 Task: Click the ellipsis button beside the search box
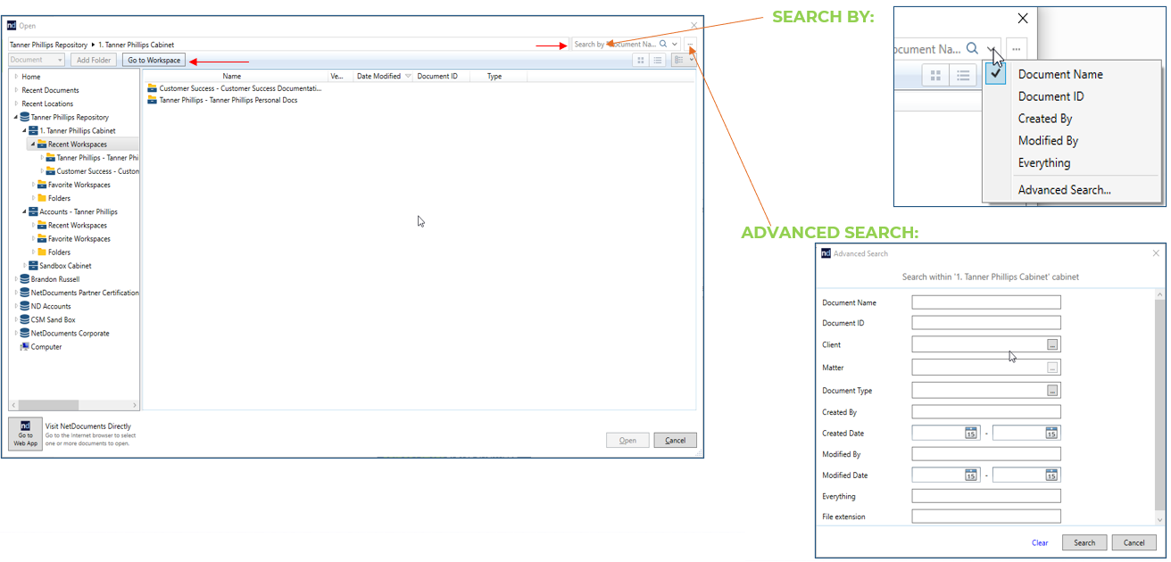pyautogui.click(x=691, y=44)
